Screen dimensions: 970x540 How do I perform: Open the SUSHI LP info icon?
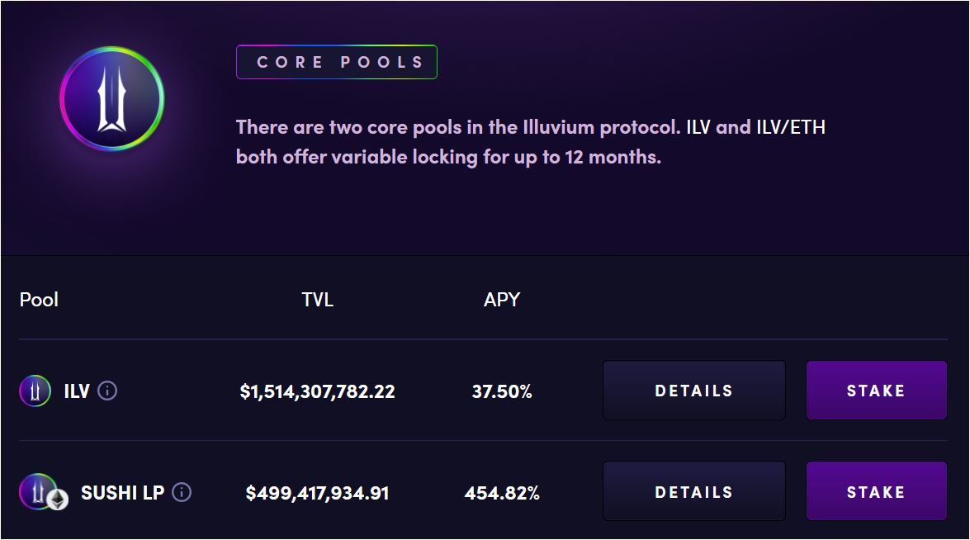pyautogui.click(x=182, y=493)
